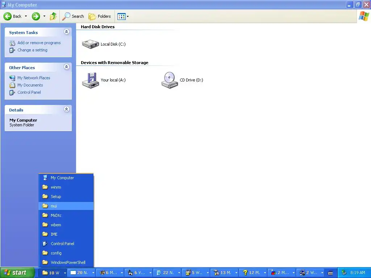Click the Your local (A:) label
The width and height of the screenshot is (371, 278).
[x=113, y=80]
